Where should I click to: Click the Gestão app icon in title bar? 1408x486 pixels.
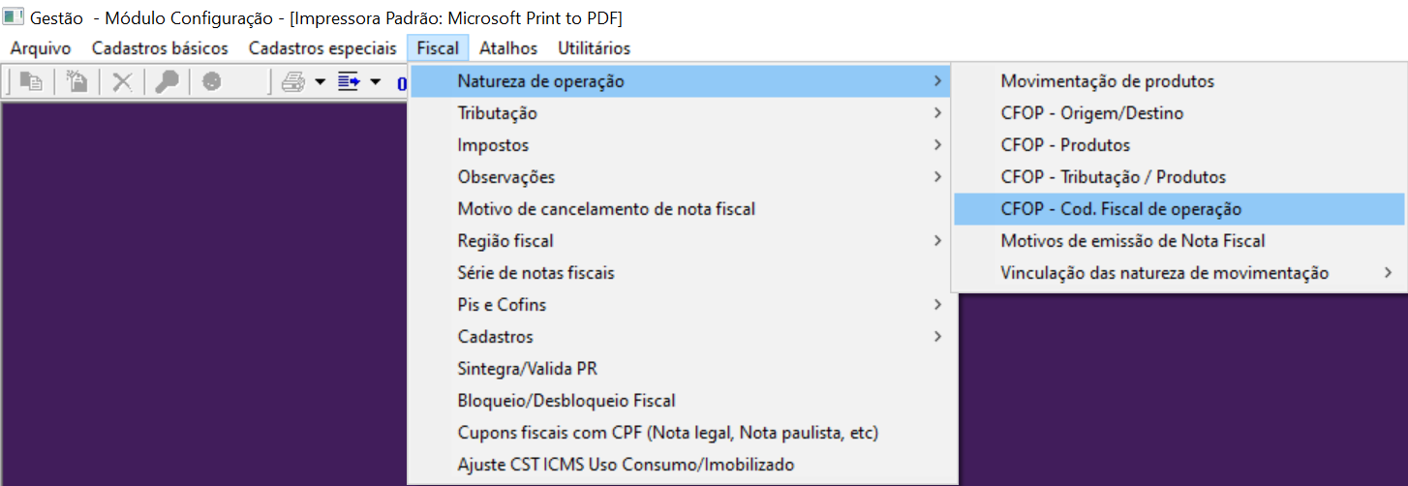point(14,17)
